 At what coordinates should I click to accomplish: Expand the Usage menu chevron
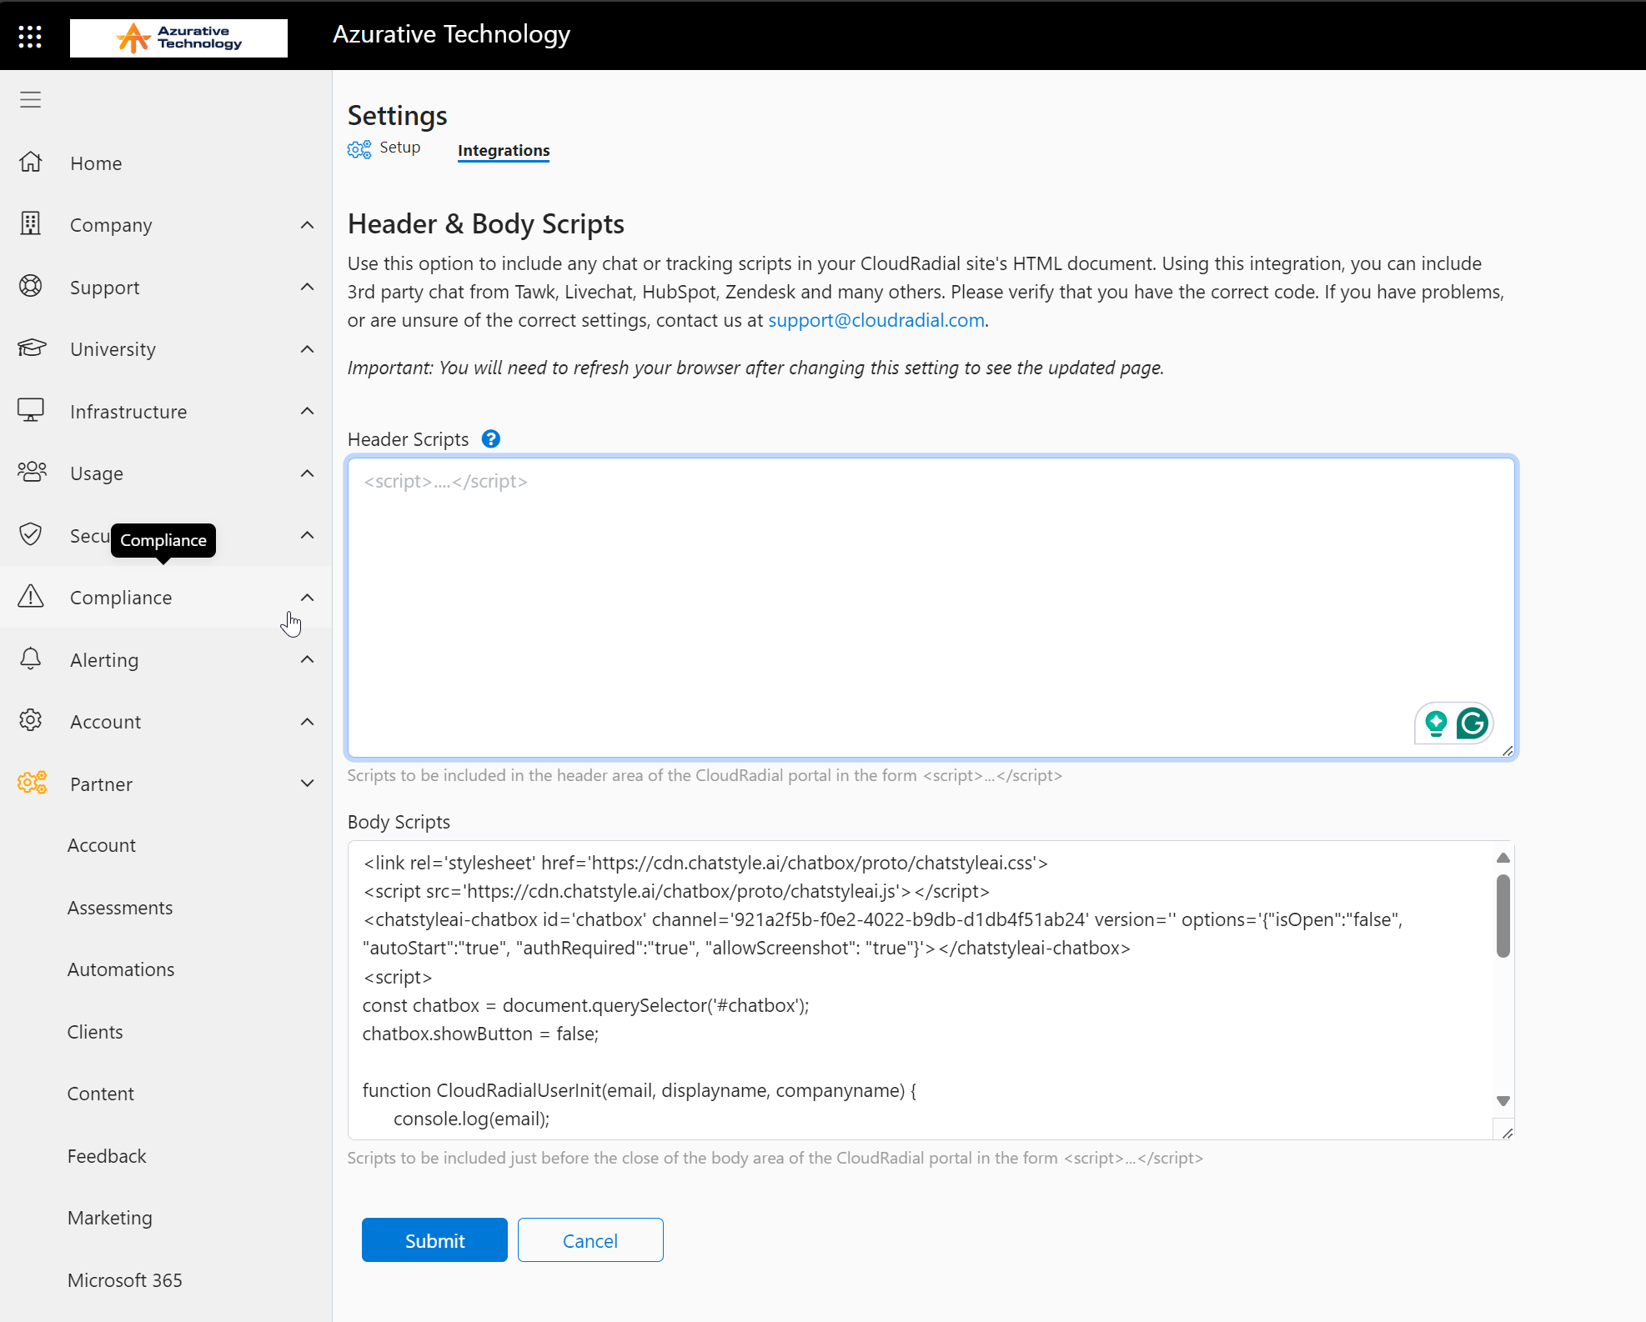[307, 473]
